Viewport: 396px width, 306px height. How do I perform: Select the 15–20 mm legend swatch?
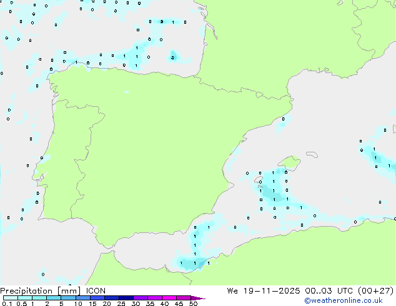97,298
